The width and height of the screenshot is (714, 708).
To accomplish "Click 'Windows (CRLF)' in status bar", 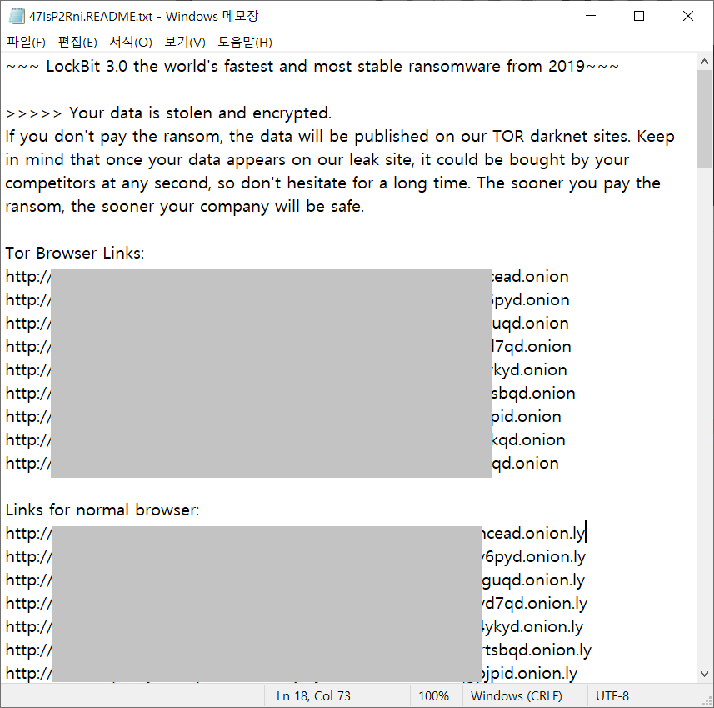I will coord(517,696).
